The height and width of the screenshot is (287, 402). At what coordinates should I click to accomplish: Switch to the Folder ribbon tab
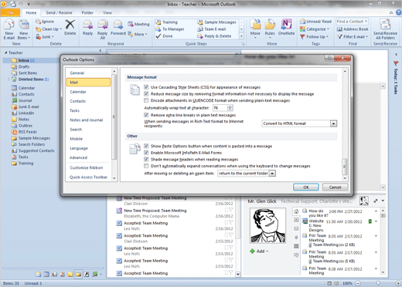point(87,12)
